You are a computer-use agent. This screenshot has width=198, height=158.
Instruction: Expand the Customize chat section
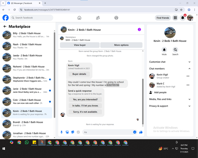(170, 62)
